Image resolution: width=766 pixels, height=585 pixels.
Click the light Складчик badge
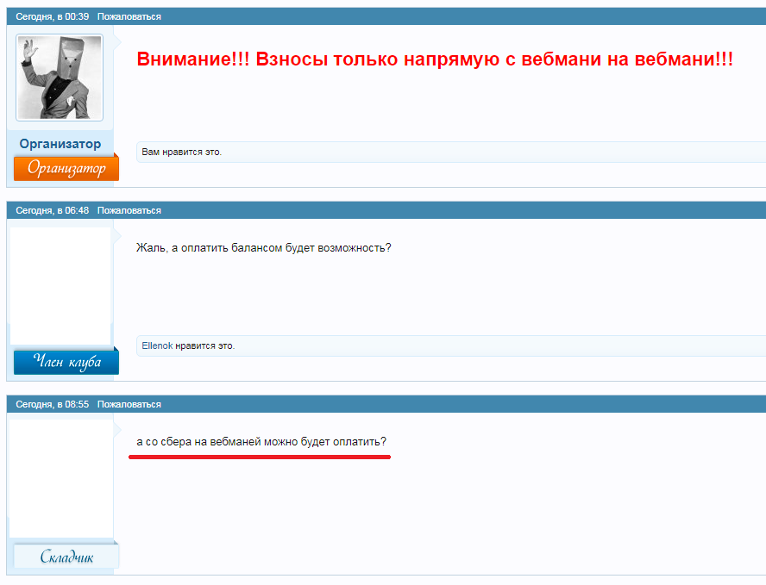(66, 557)
